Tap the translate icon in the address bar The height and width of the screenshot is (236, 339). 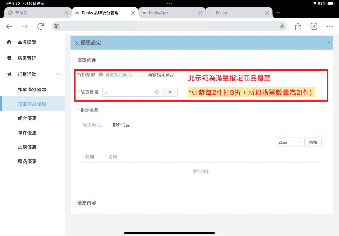click(x=57, y=26)
